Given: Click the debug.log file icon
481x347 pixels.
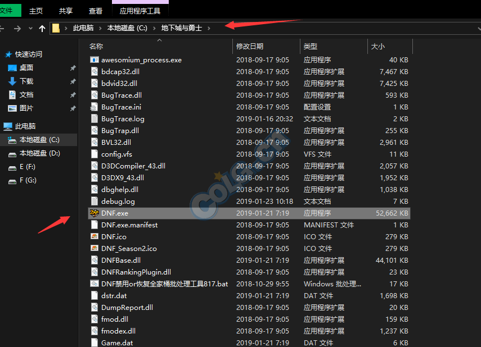Looking at the screenshot, I should (94, 201).
